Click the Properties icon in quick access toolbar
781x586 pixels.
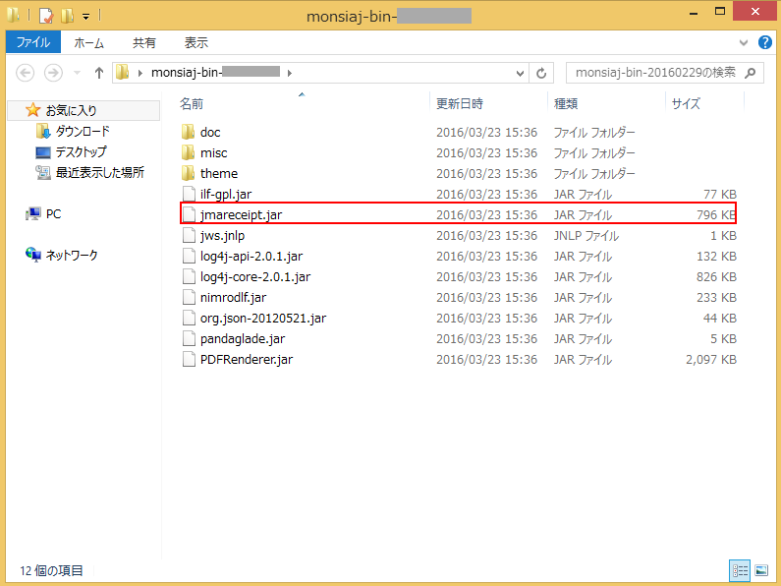46,16
